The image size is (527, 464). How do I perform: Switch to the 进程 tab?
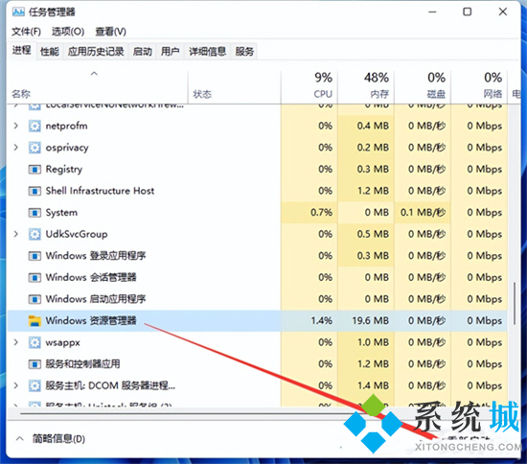(x=21, y=51)
